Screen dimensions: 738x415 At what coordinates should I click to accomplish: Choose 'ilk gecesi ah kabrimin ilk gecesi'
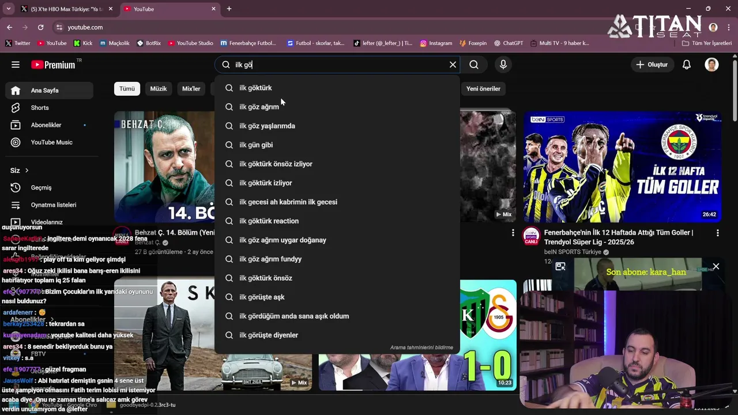coord(337,202)
